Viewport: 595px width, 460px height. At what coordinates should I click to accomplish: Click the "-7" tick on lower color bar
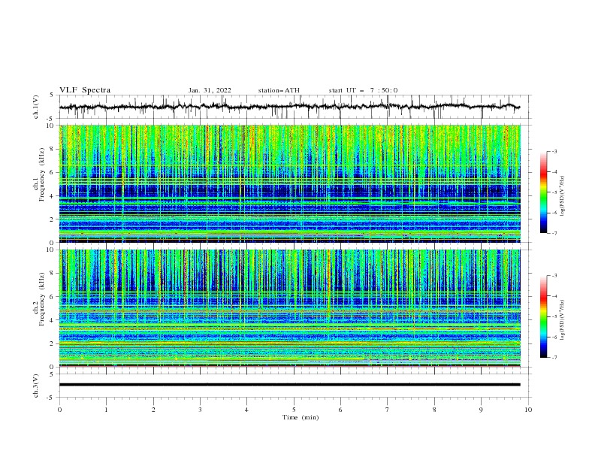(554, 358)
